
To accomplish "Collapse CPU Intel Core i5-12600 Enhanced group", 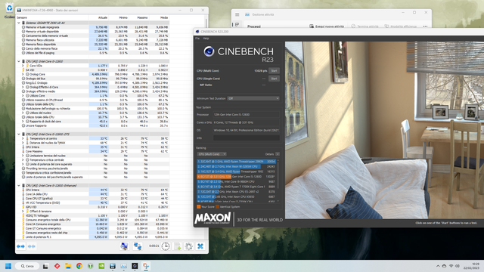I will point(19,186).
